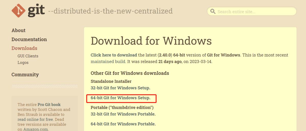Screen dimensions: 306x131
Task: Focus the Search entire site field
Action: point(255,12)
